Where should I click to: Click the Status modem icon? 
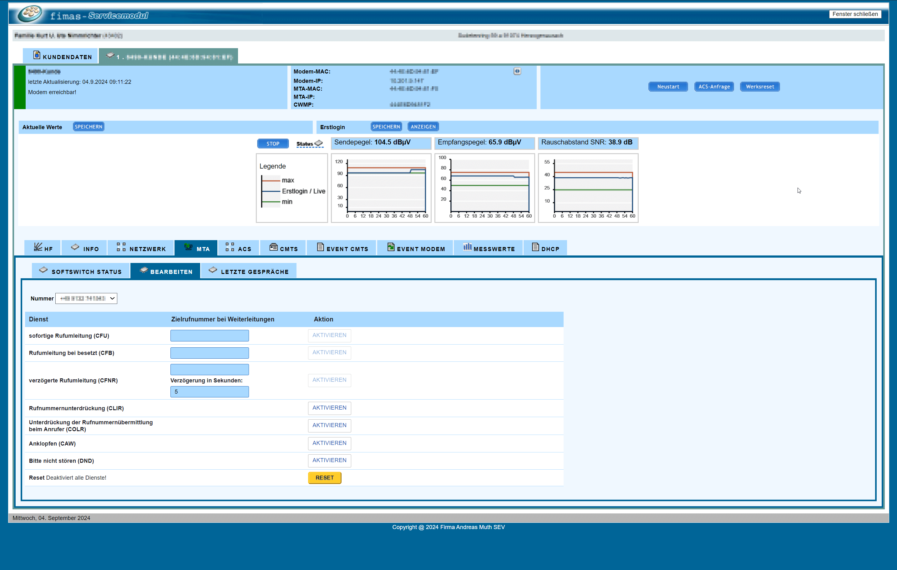[x=318, y=143]
